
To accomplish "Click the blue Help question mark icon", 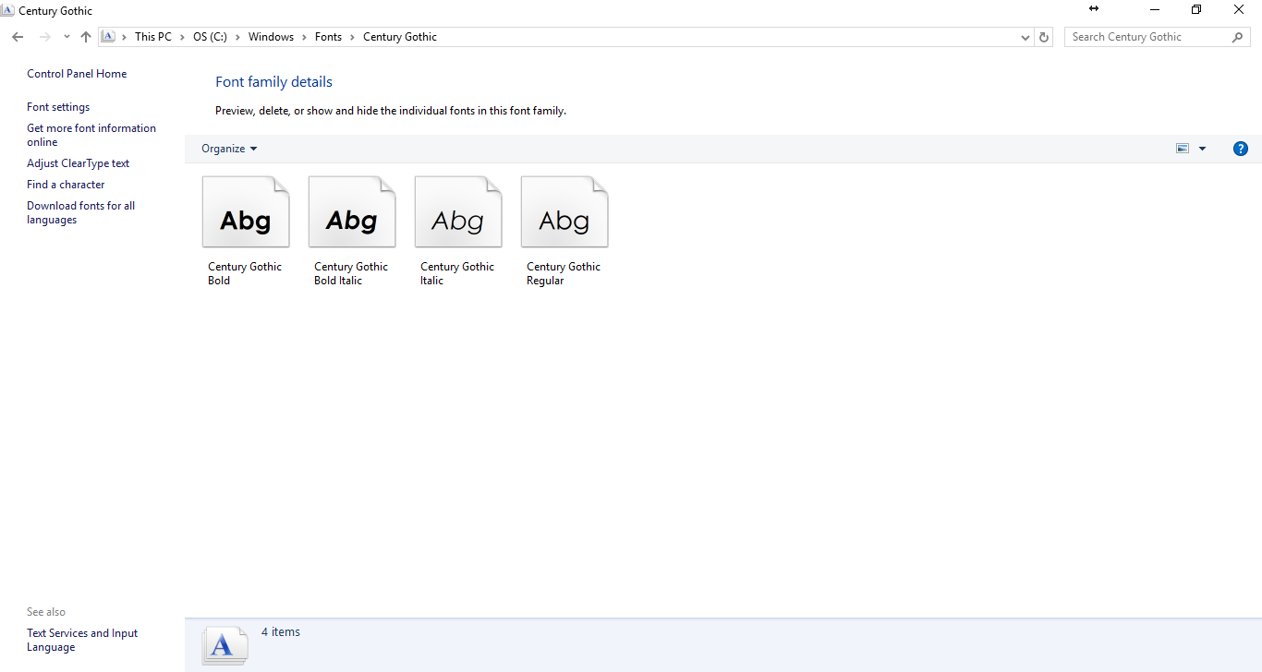I will point(1241,149).
